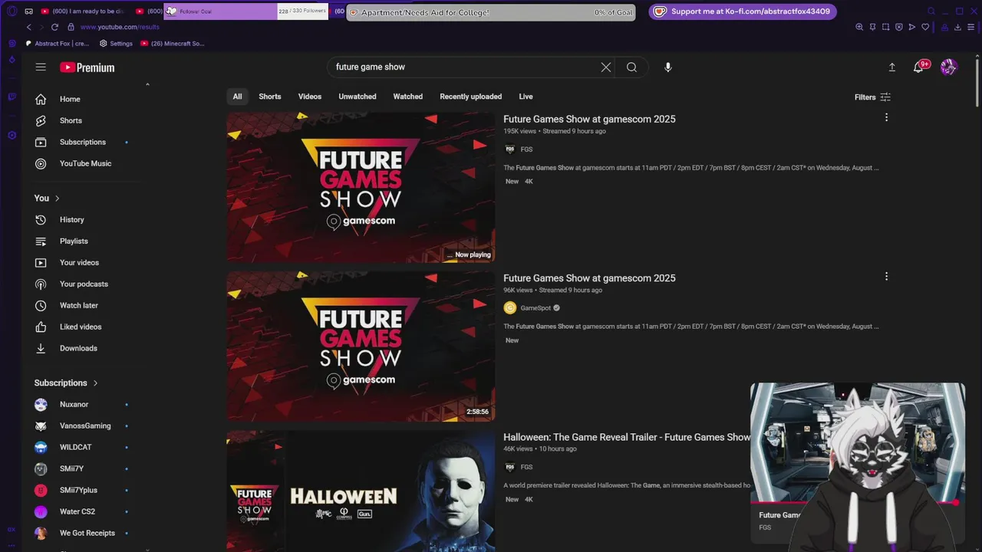
Task: Select the Live filter chip
Action: (x=526, y=97)
